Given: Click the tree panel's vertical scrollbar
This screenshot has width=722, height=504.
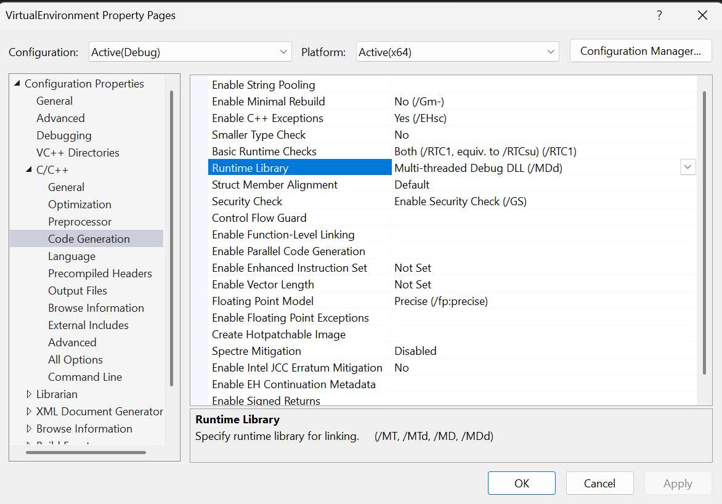Looking at the screenshot, I should point(171,238).
